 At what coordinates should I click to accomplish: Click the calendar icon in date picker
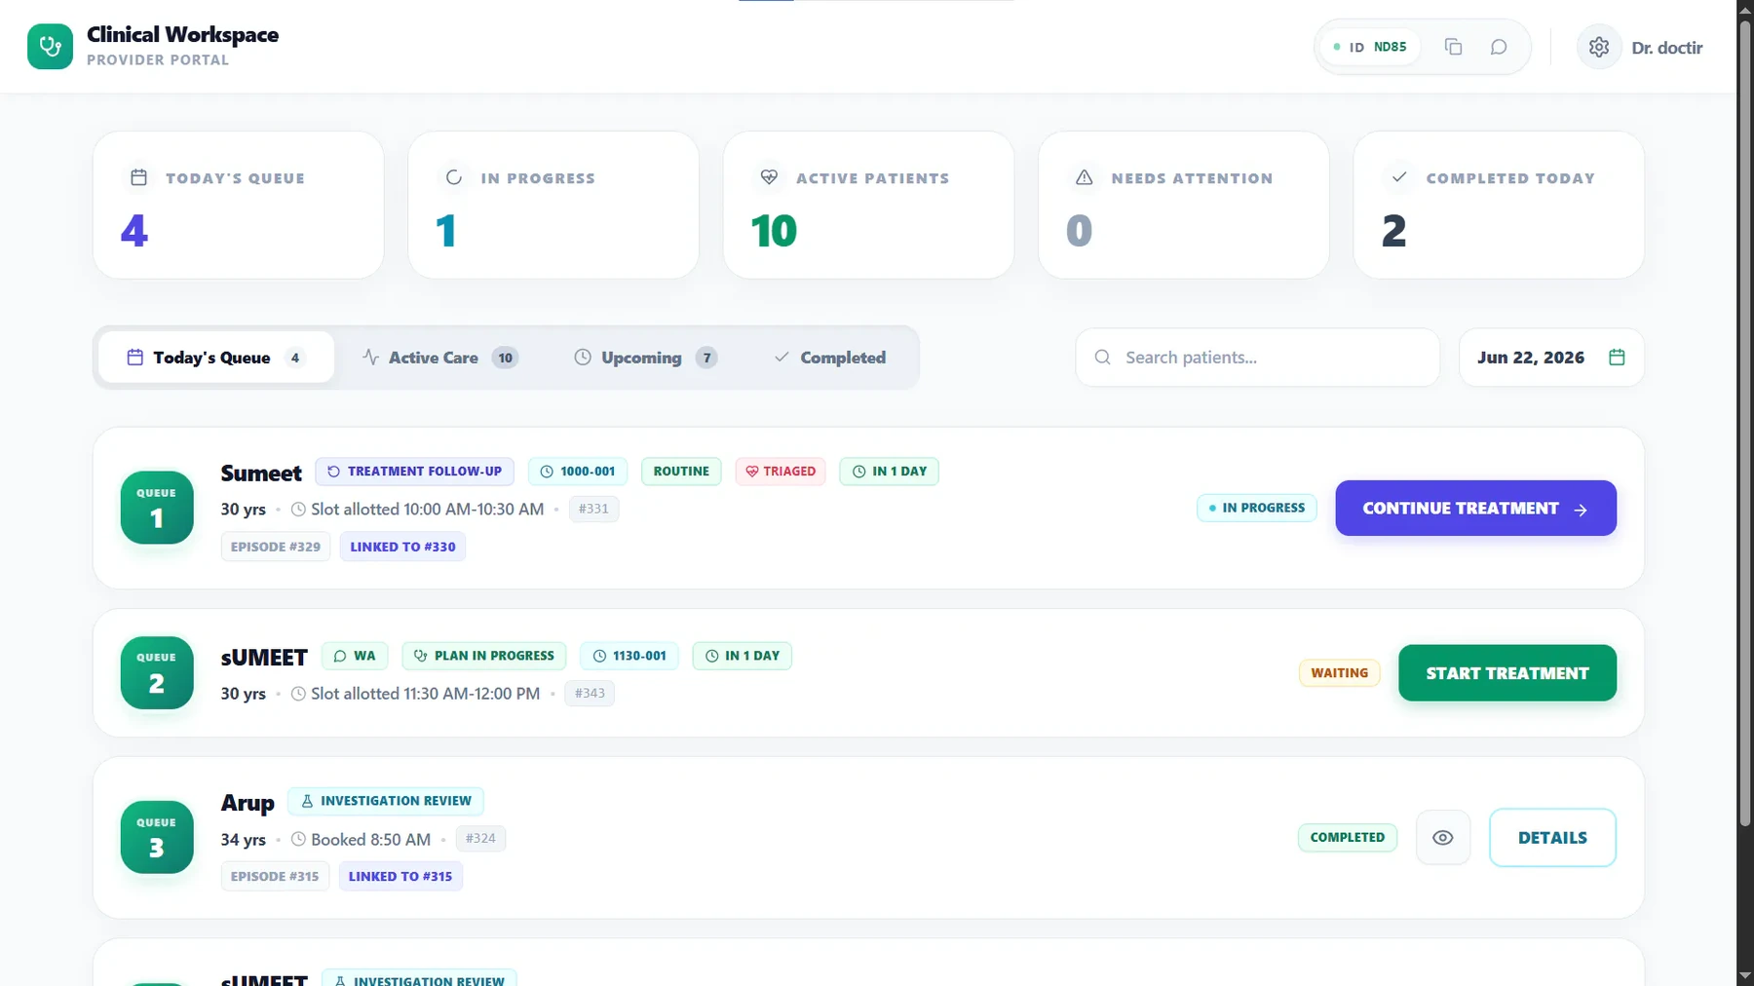(1617, 358)
